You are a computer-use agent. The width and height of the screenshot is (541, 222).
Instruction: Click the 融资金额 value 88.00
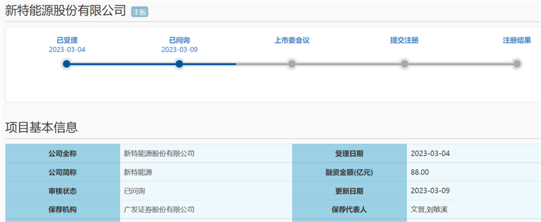click(420, 172)
